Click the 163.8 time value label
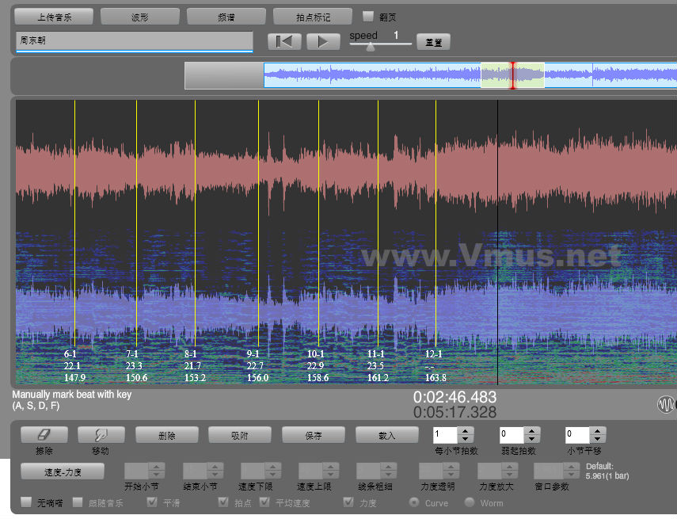677x519 pixels. (435, 378)
